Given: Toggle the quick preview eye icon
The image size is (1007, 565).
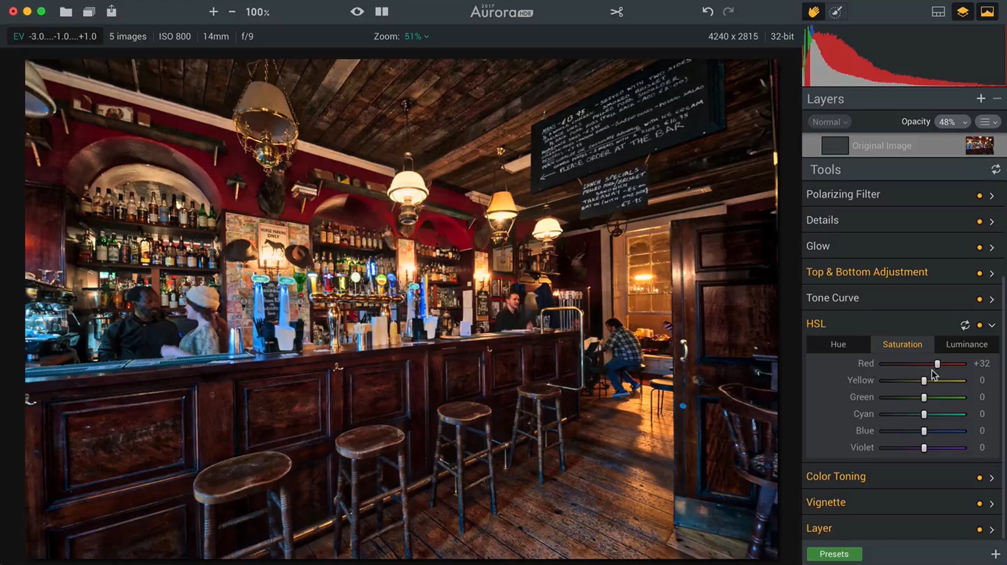Looking at the screenshot, I should (x=357, y=12).
